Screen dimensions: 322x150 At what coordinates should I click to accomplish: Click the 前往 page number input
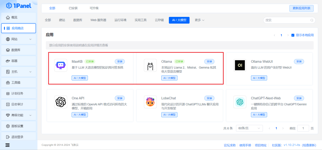point(303,128)
